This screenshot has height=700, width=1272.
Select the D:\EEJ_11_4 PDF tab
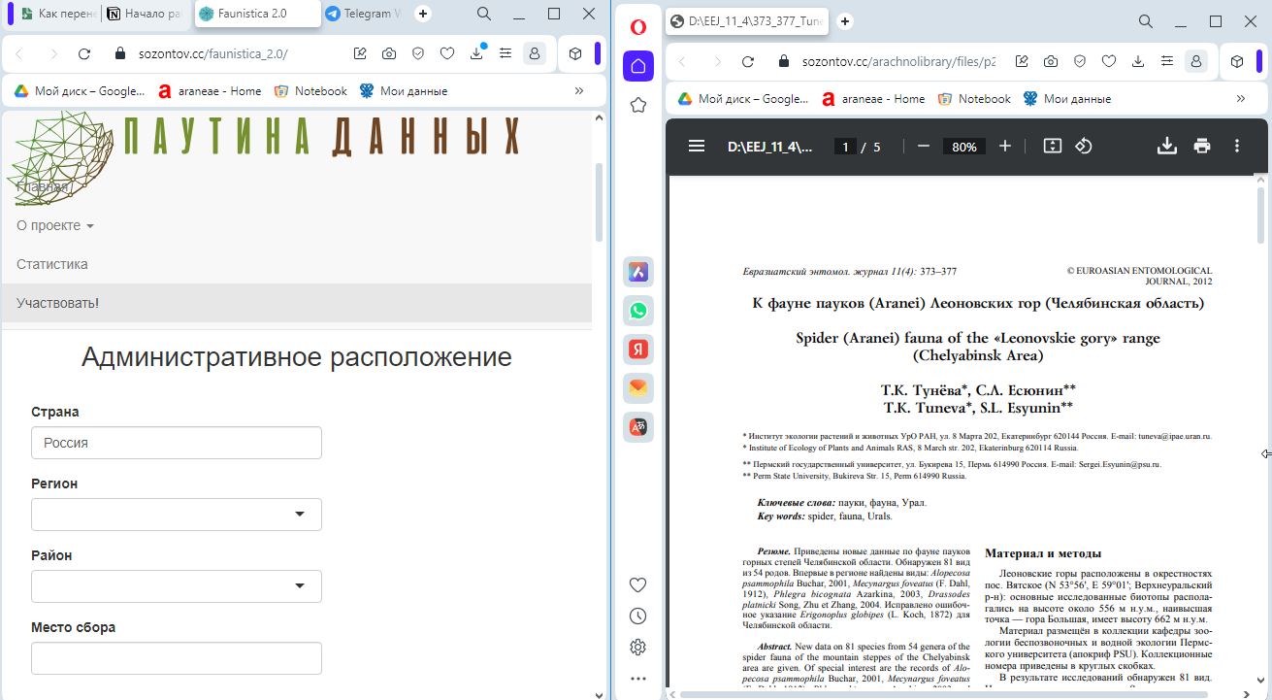click(746, 21)
